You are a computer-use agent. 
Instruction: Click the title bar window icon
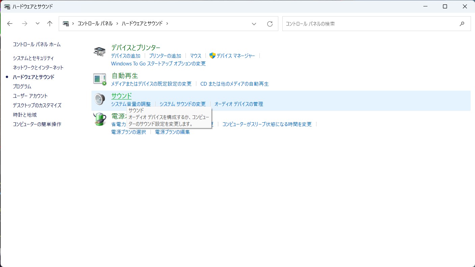tap(7, 6)
